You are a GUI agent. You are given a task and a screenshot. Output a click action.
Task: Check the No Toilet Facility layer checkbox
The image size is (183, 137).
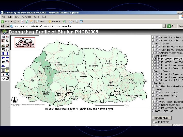(155, 95)
